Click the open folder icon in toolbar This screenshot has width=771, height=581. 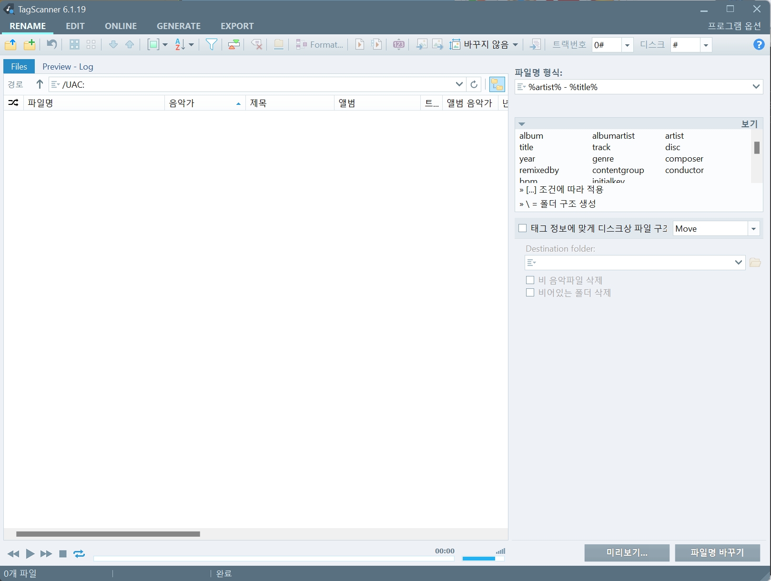(x=10, y=45)
